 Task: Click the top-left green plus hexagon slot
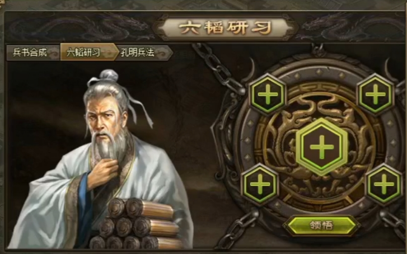coord(268,94)
